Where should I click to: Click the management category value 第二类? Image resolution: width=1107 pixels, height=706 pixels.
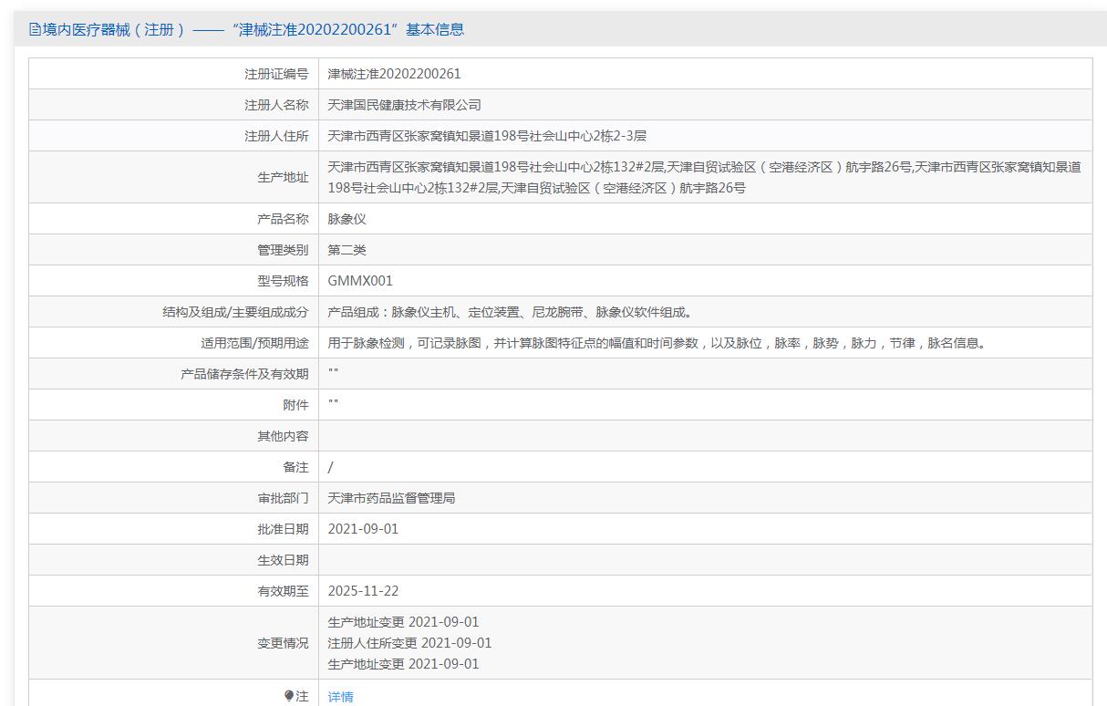tap(347, 250)
